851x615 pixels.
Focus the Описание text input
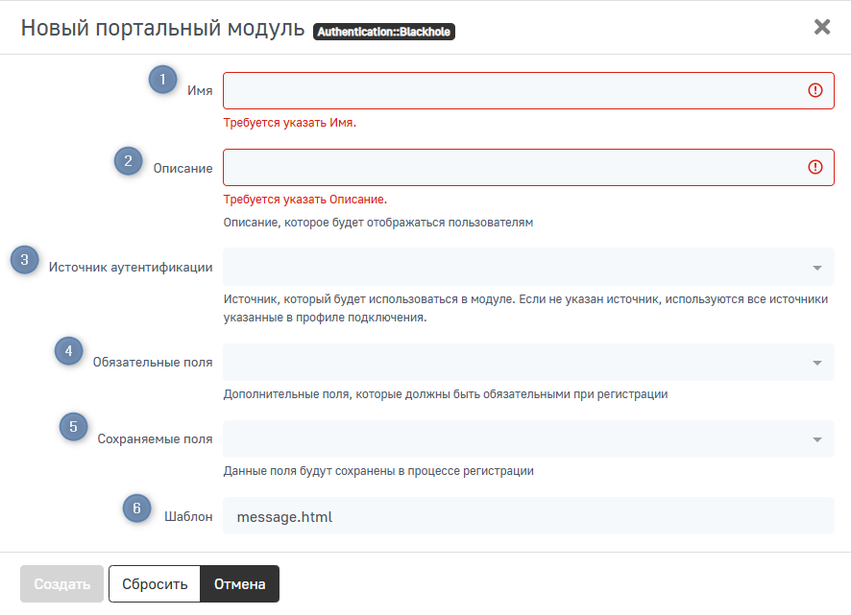coord(509,167)
